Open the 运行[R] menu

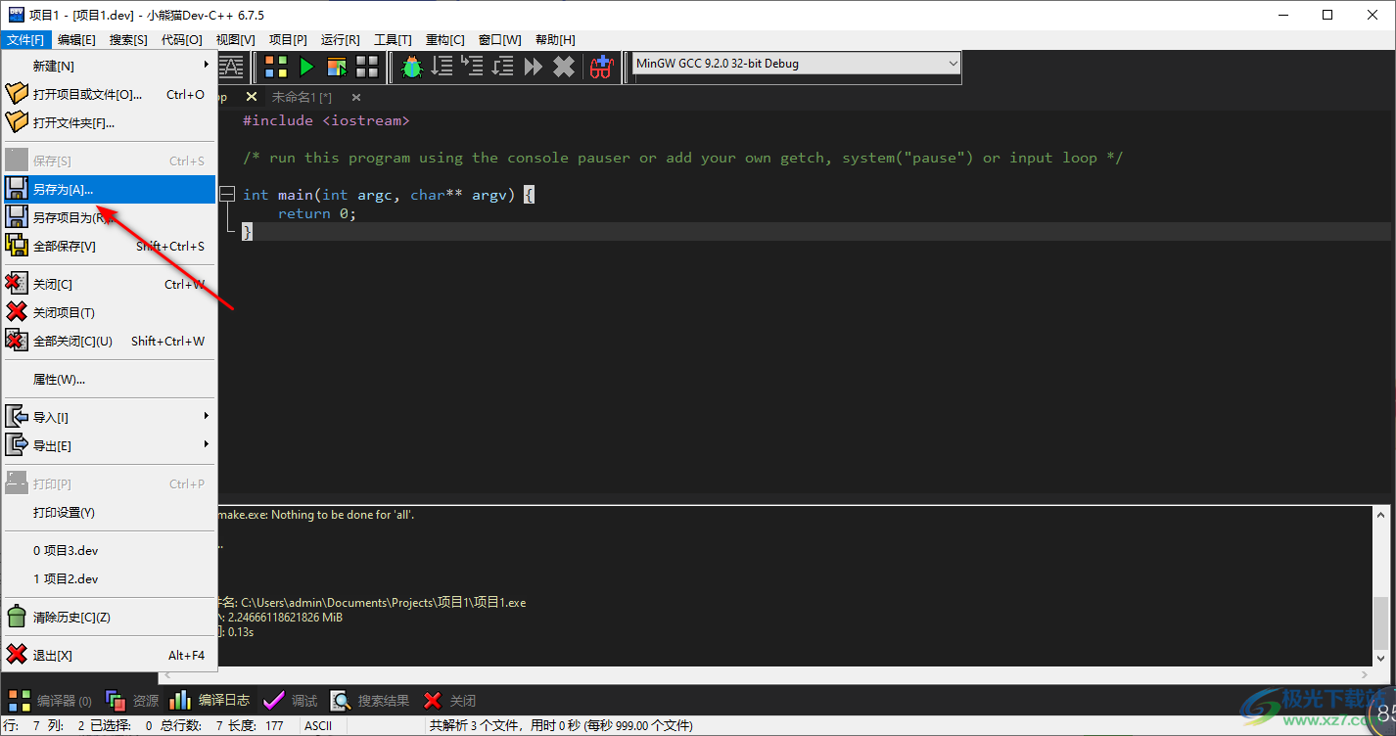point(340,39)
